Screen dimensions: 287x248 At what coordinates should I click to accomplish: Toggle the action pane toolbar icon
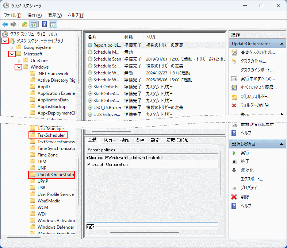53,24
